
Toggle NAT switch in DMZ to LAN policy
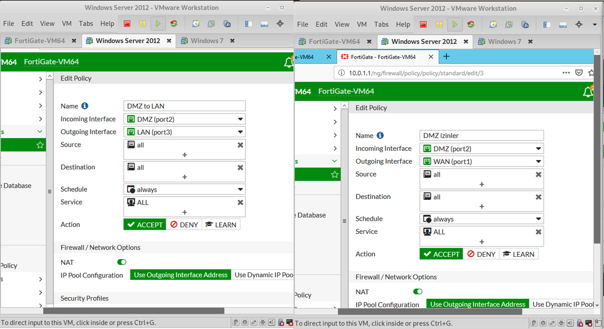click(x=122, y=262)
